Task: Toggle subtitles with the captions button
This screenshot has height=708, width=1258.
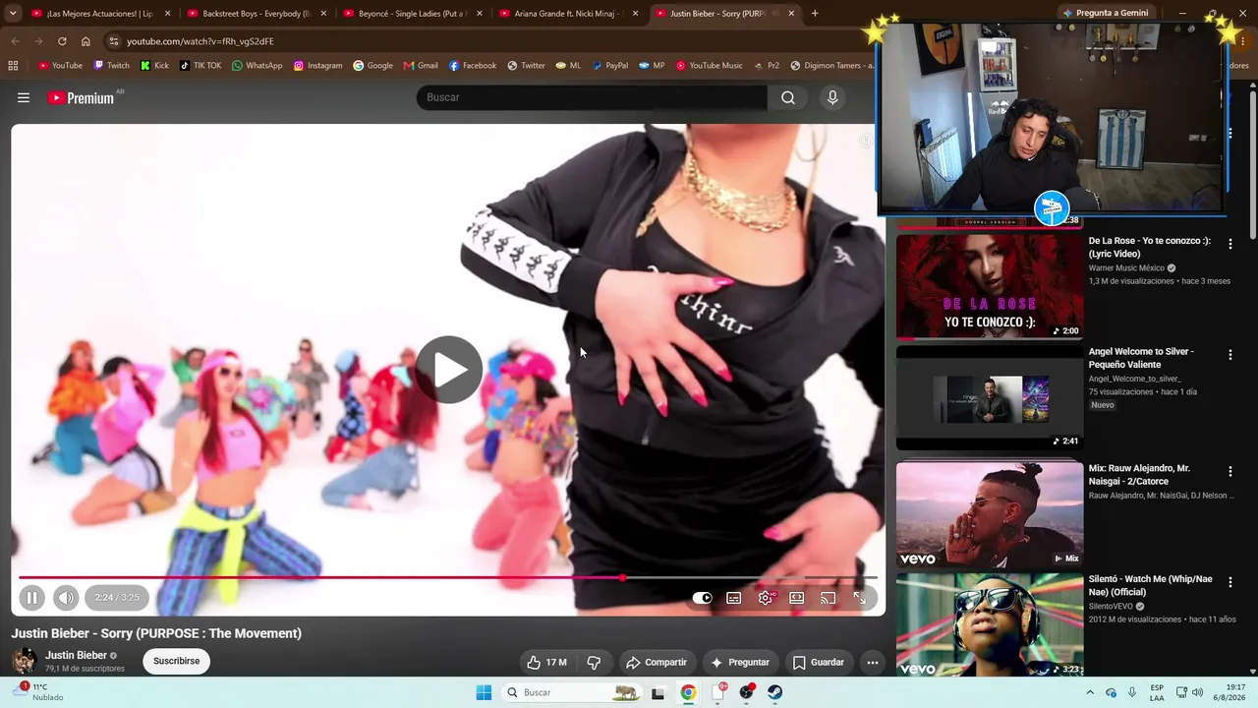Action: (x=733, y=598)
